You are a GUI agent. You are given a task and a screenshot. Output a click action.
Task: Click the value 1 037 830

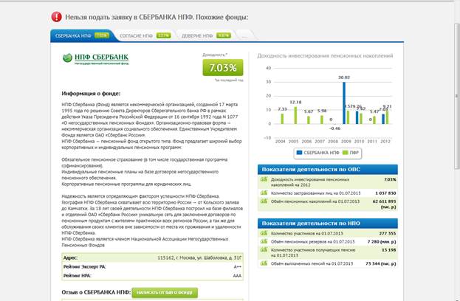click(385, 193)
